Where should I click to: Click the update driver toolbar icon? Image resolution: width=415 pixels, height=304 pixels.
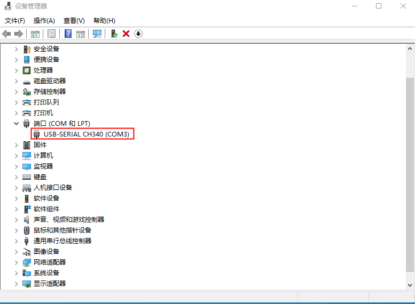point(114,34)
